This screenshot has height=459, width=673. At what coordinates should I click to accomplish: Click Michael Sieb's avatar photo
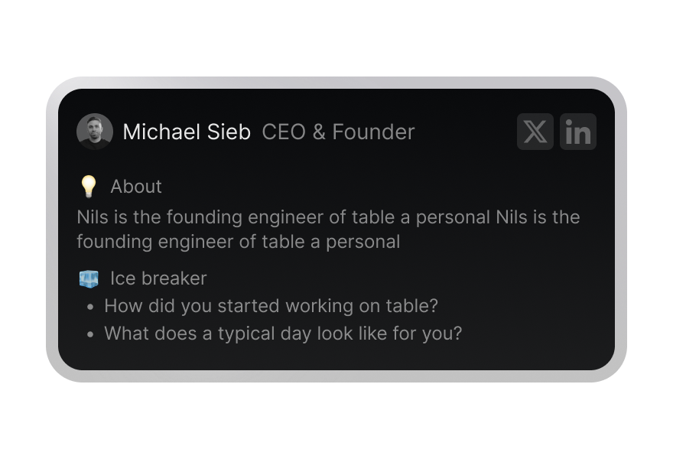95,132
